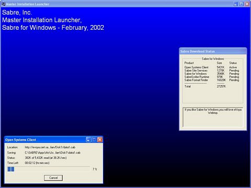Click the "7 %" progress value
The image size is (251, 188).
(95, 169)
